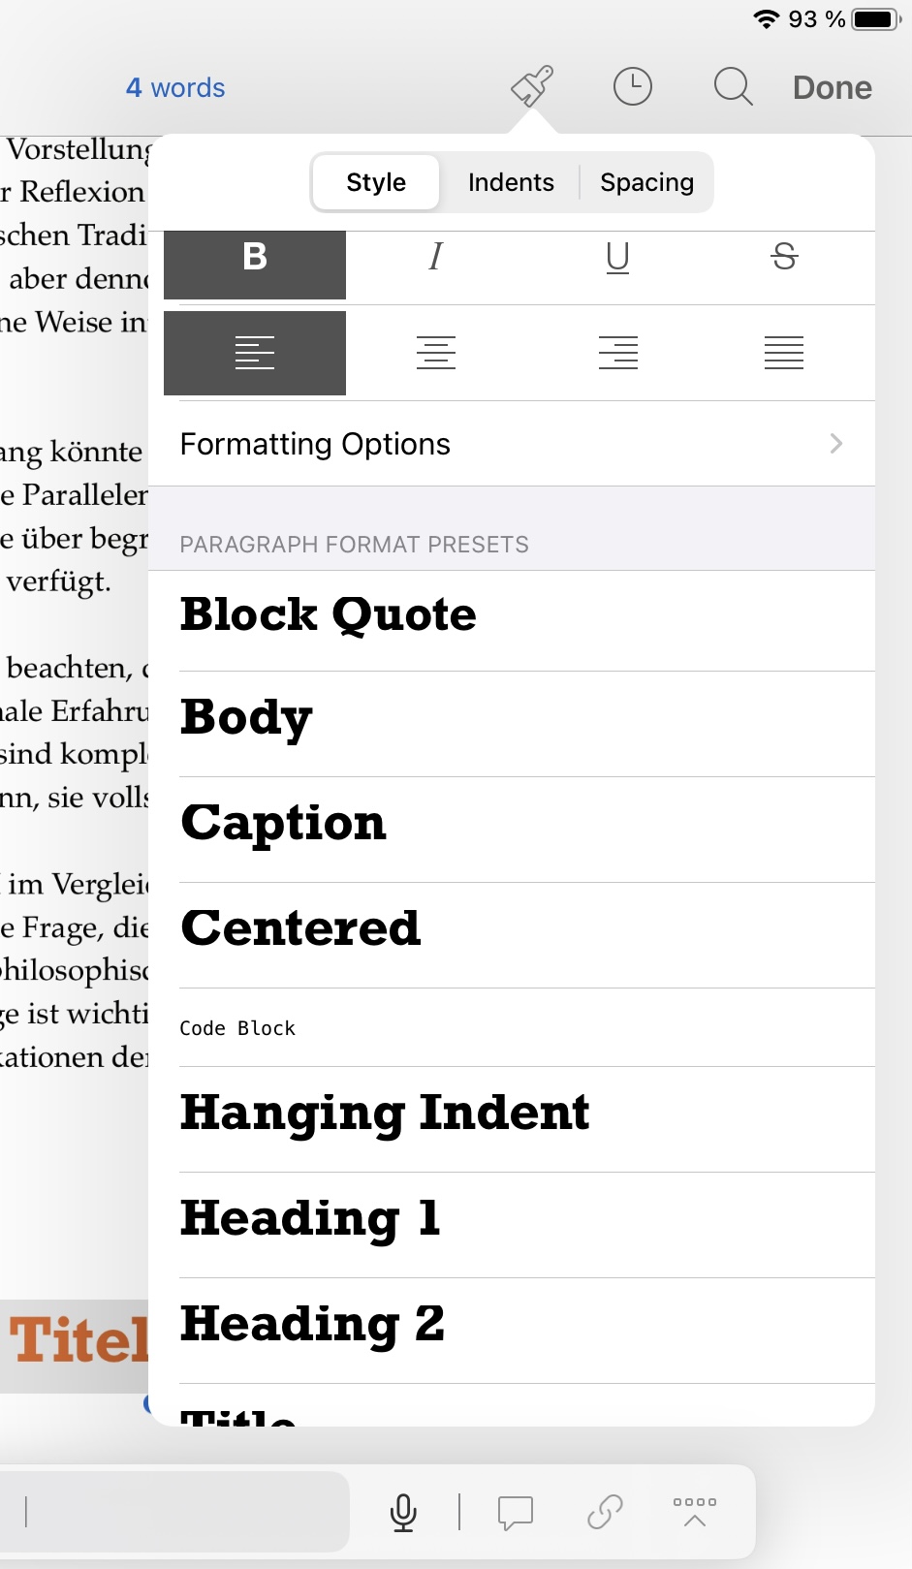
Task: Toggle underline formatting on
Action: pyautogui.click(x=616, y=257)
